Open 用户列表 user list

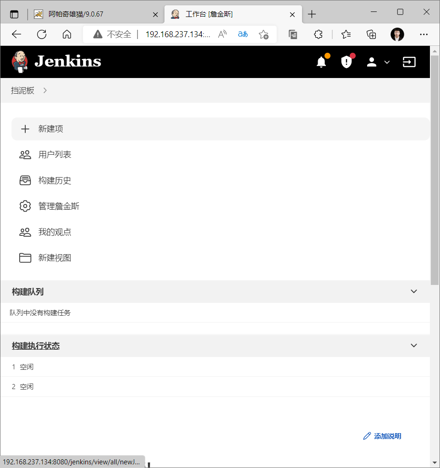(55, 155)
